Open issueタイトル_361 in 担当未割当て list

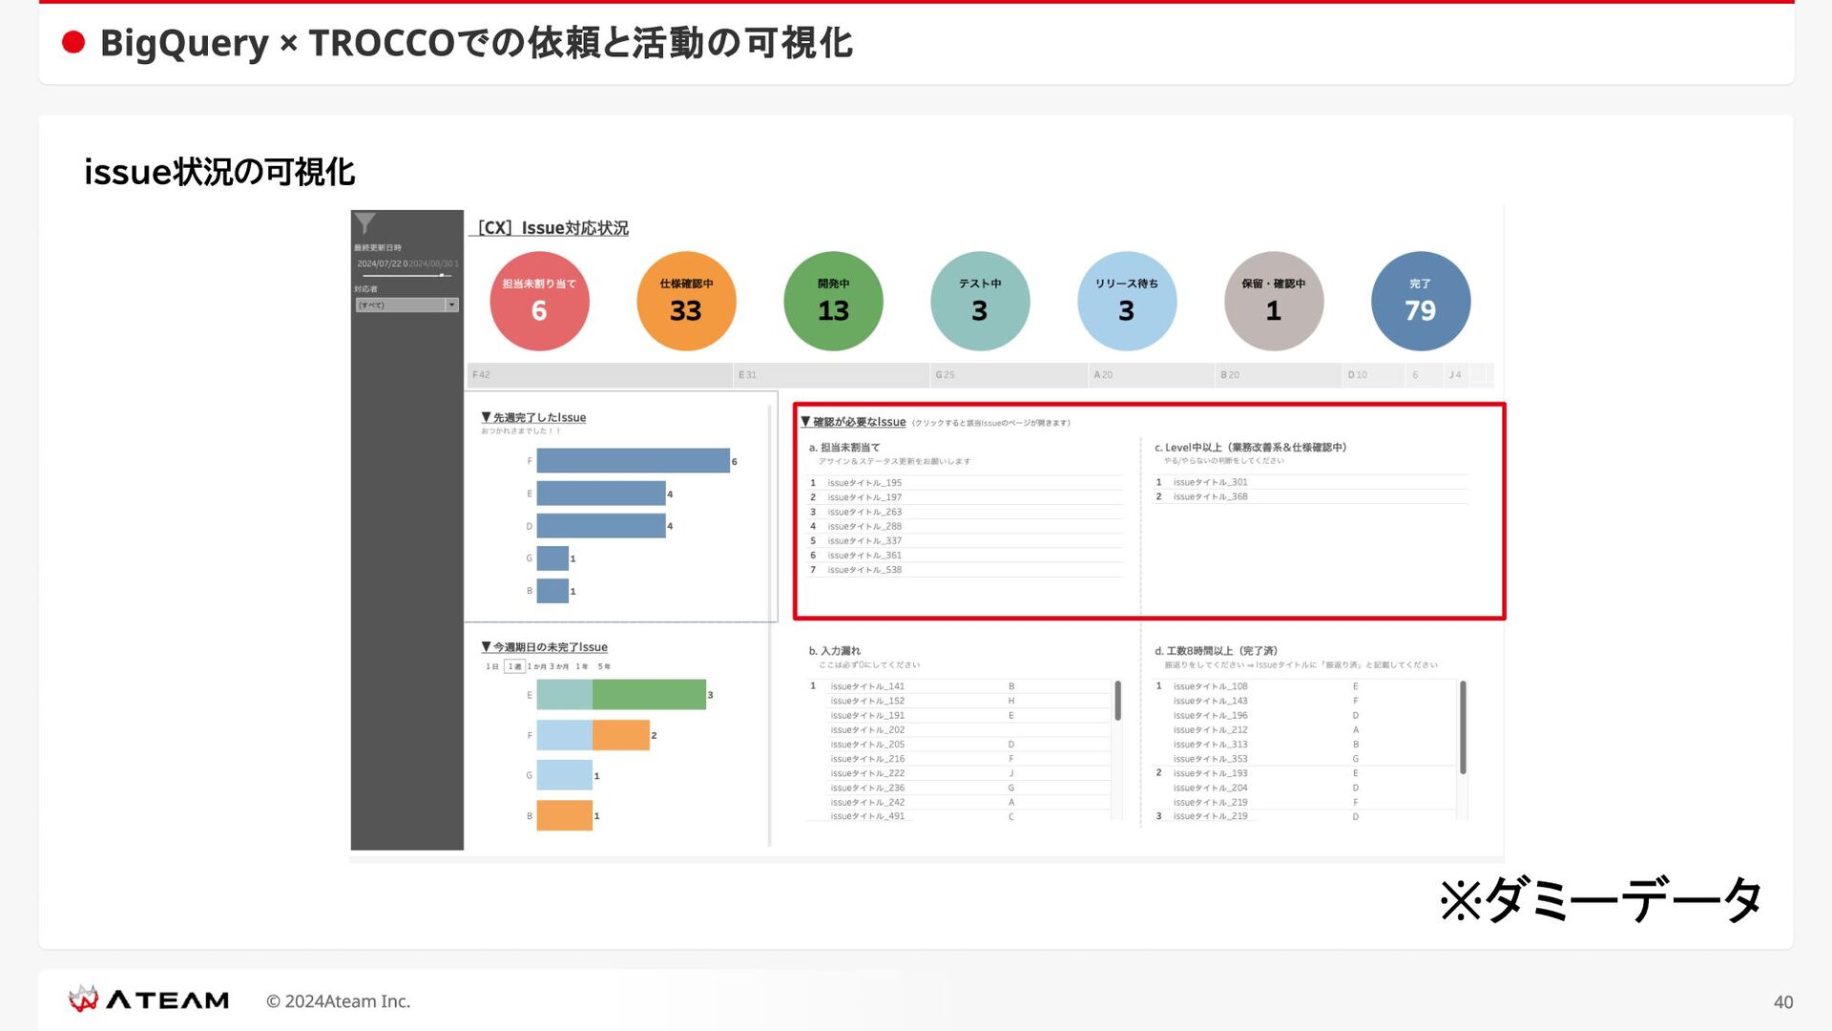point(864,555)
